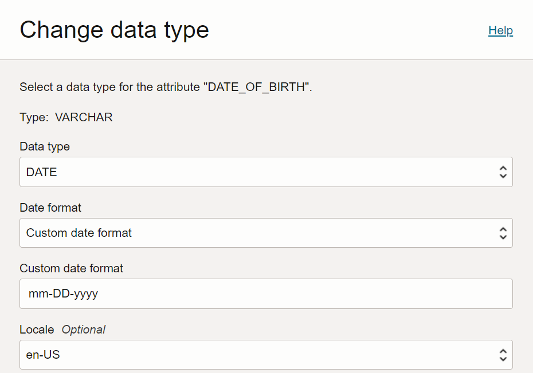Open the Data type dropdown showing DATE
533x373 pixels.
point(266,172)
